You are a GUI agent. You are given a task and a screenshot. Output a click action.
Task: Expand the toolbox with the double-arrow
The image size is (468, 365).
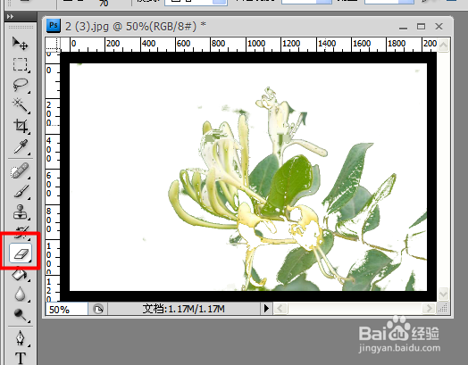point(10,17)
